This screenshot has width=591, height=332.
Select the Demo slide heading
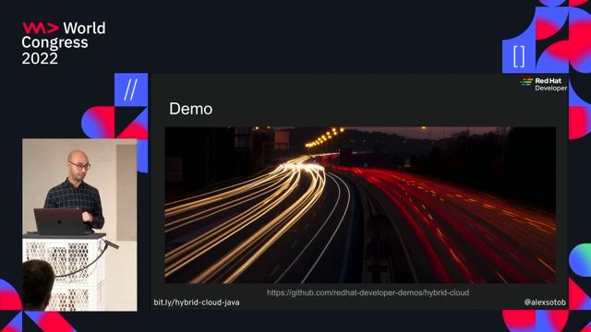(191, 109)
